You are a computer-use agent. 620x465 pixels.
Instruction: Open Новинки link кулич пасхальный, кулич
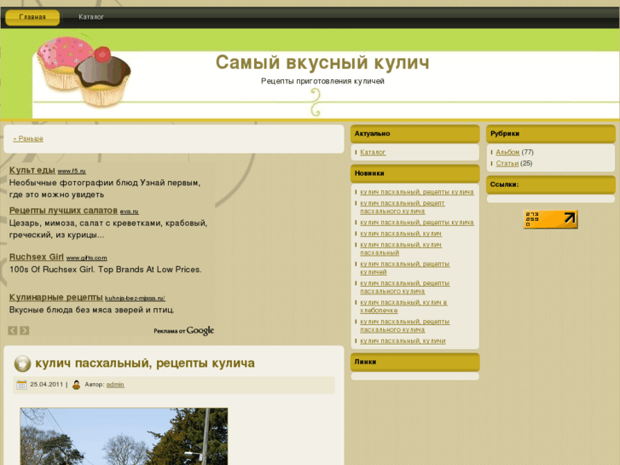tap(401, 234)
